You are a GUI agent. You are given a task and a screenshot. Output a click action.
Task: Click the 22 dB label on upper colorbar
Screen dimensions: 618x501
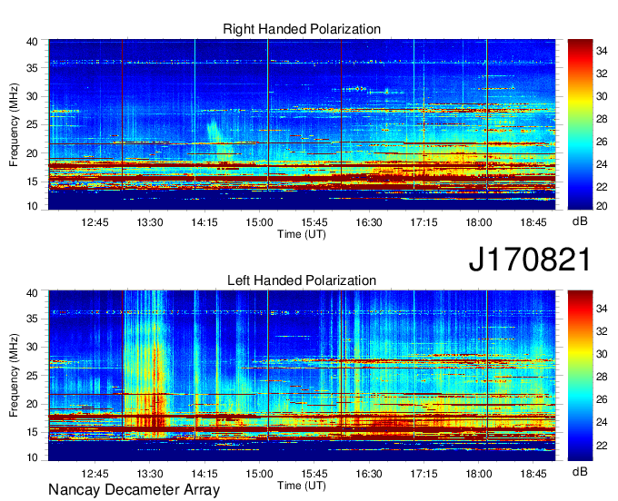(x=602, y=187)
